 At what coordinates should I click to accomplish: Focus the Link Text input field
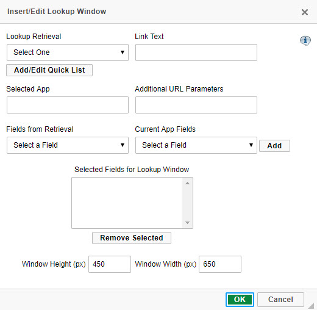pyautogui.click(x=196, y=52)
